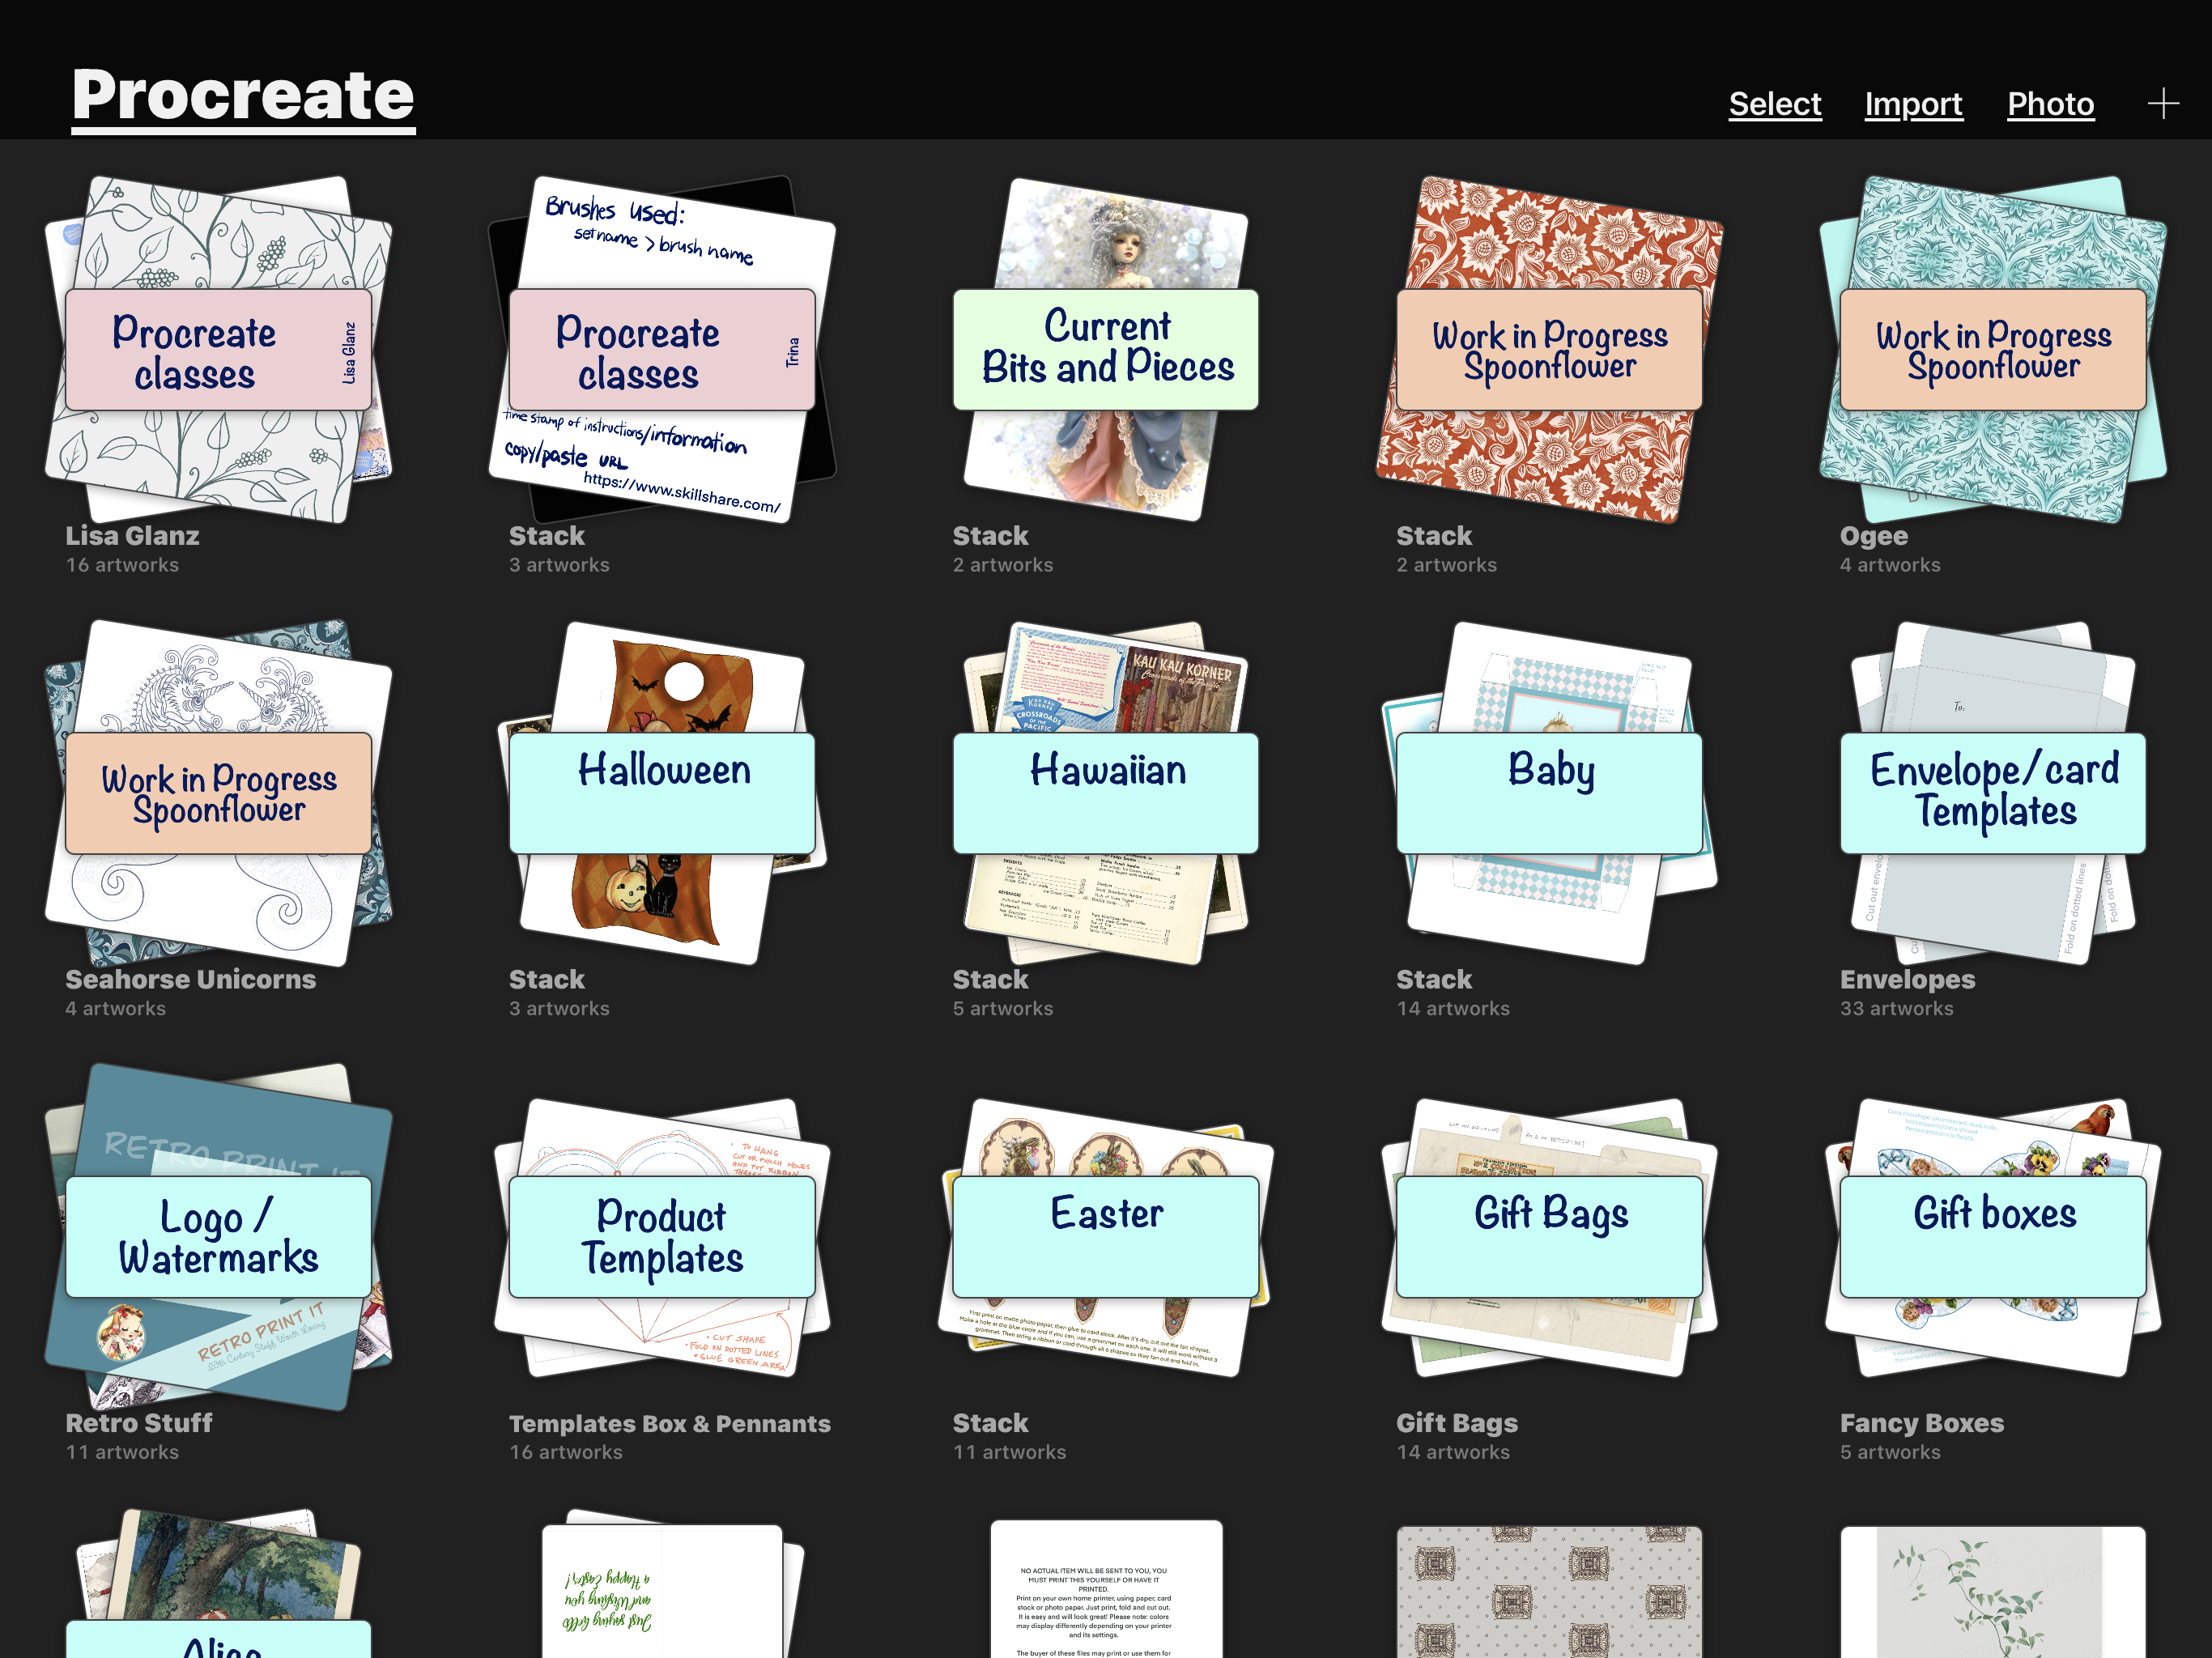Open the Gift boxes stack thumbnail

coord(1993,1237)
